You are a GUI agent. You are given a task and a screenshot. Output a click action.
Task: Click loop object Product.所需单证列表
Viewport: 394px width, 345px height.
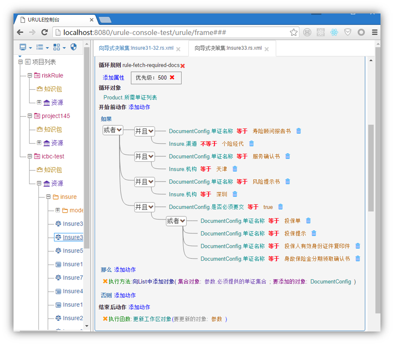[x=130, y=97]
